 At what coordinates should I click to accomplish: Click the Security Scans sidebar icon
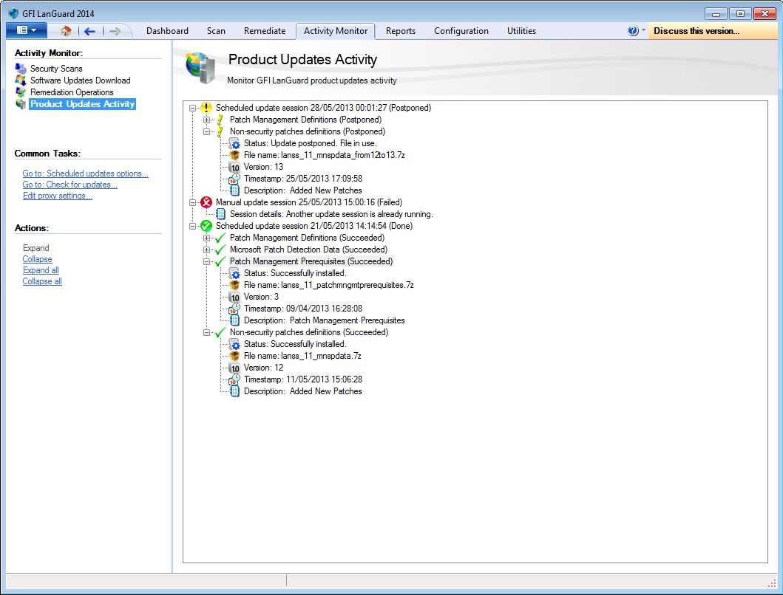tap(21, 69)
